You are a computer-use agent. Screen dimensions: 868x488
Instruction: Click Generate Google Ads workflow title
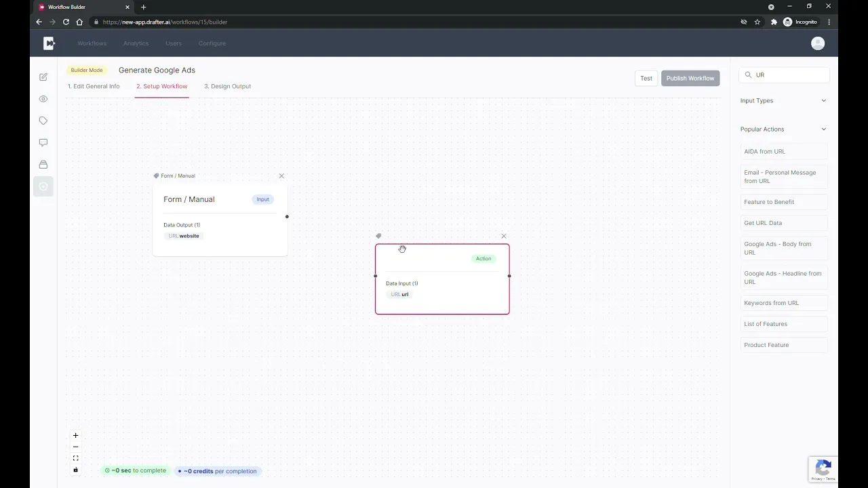pos(157,70)
